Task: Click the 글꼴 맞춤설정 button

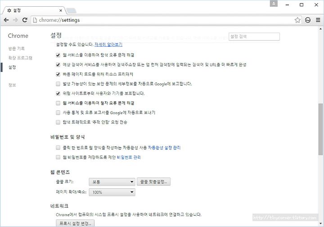Action: click(153, 182)
